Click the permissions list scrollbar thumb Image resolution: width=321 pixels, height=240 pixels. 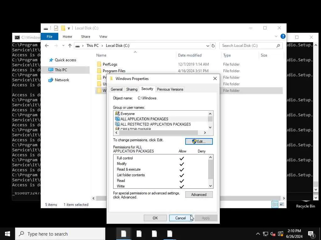pyautogui.click(x=210, y=169)
